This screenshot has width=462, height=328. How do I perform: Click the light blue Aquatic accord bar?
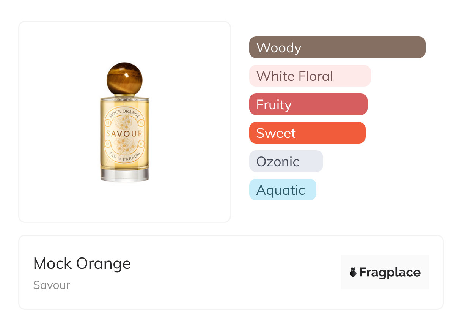pos(282,190)
